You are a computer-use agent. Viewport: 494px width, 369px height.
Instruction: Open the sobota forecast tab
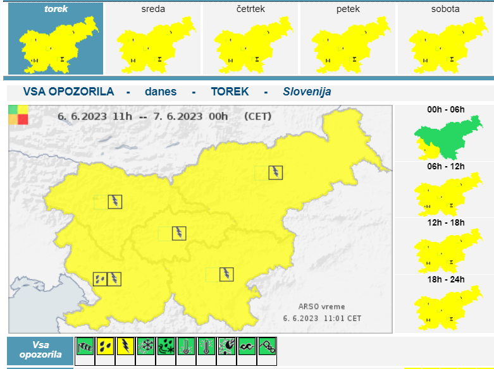point(445,39)
